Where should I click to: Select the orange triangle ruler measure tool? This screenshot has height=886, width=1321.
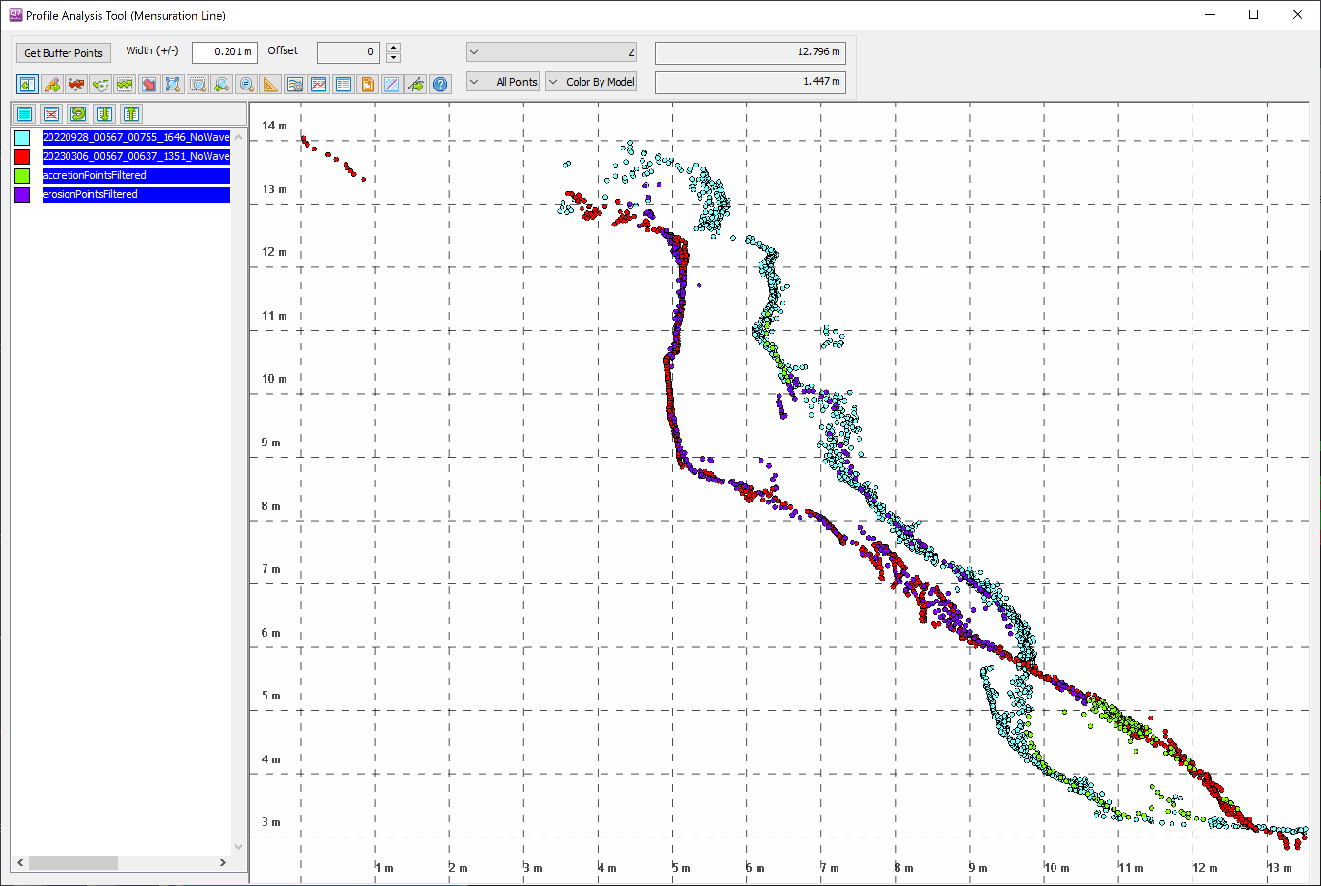[271, 85]
